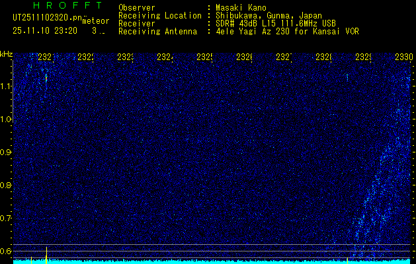
Task: Click the 1.1 frequency axis tick
Action: pyautogui.click(x=6, y=86)
